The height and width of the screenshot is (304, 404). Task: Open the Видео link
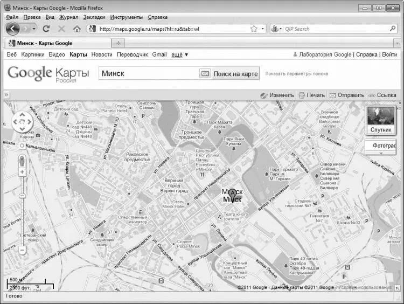click(57, 54)
